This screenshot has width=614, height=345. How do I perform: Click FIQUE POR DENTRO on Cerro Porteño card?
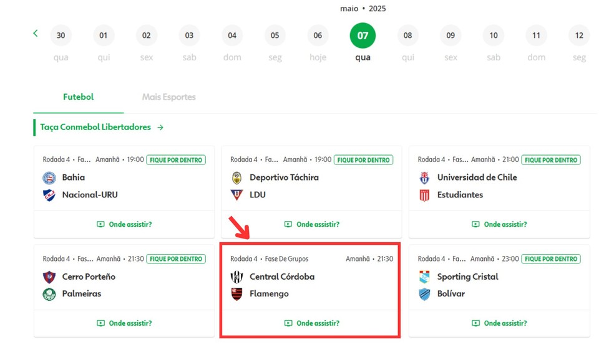(176, 258)
